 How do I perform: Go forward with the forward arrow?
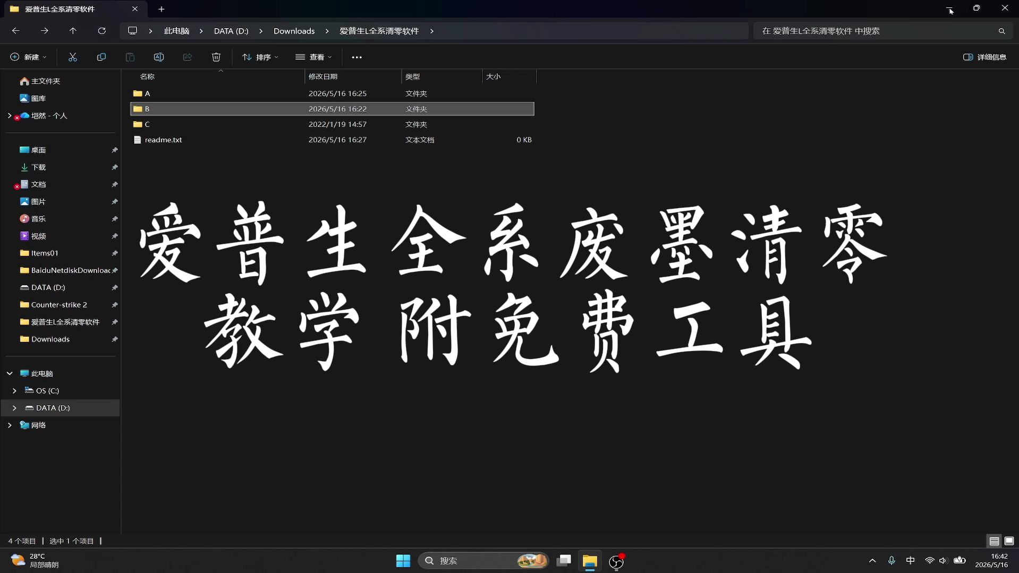tap(45, 31)
